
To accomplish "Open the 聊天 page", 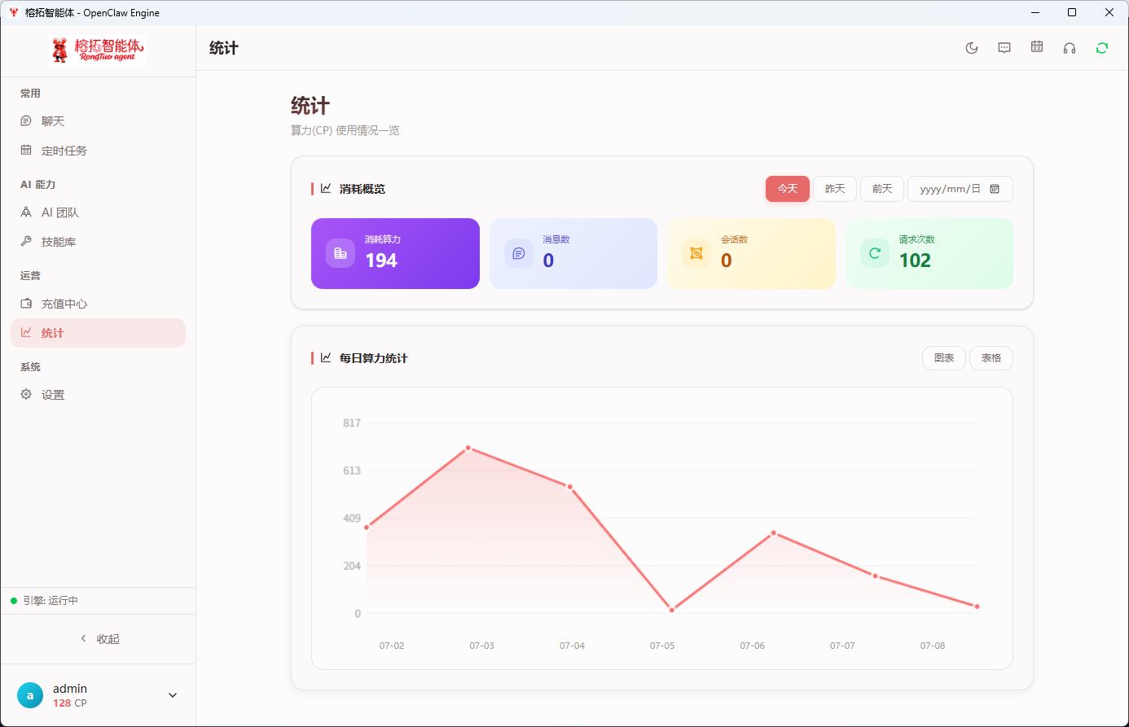I will pos(98,121).
